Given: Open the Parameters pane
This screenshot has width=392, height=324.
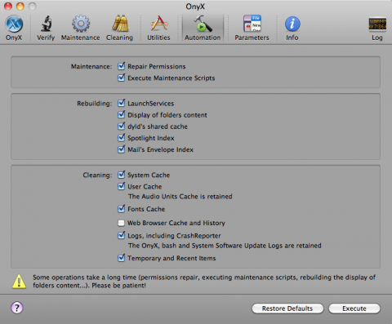Looking at the screenshot, I should click(x=252, y=28).
